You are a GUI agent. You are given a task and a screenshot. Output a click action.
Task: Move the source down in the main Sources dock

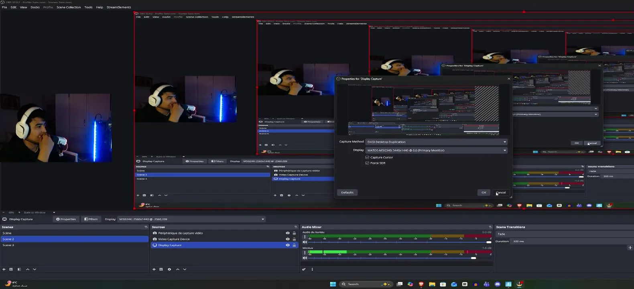pyautogui.click(x=185, y=269)
